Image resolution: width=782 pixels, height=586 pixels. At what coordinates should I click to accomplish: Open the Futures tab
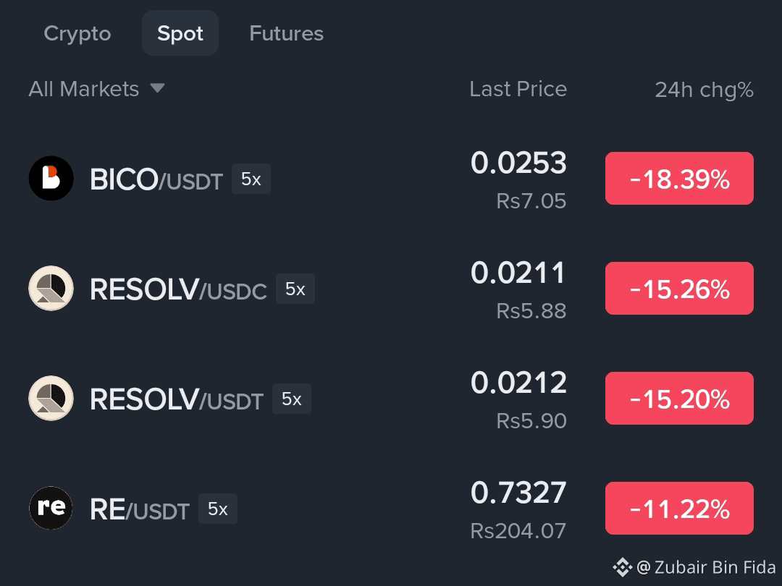286,33
